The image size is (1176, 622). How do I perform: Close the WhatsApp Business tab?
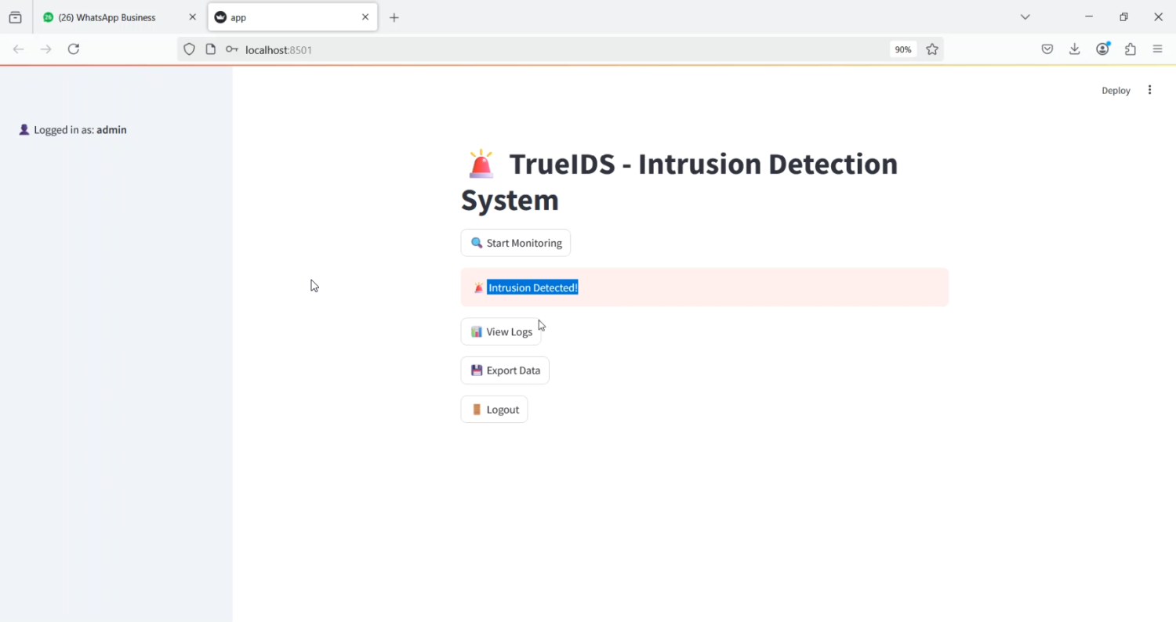[x=192, y=17]
